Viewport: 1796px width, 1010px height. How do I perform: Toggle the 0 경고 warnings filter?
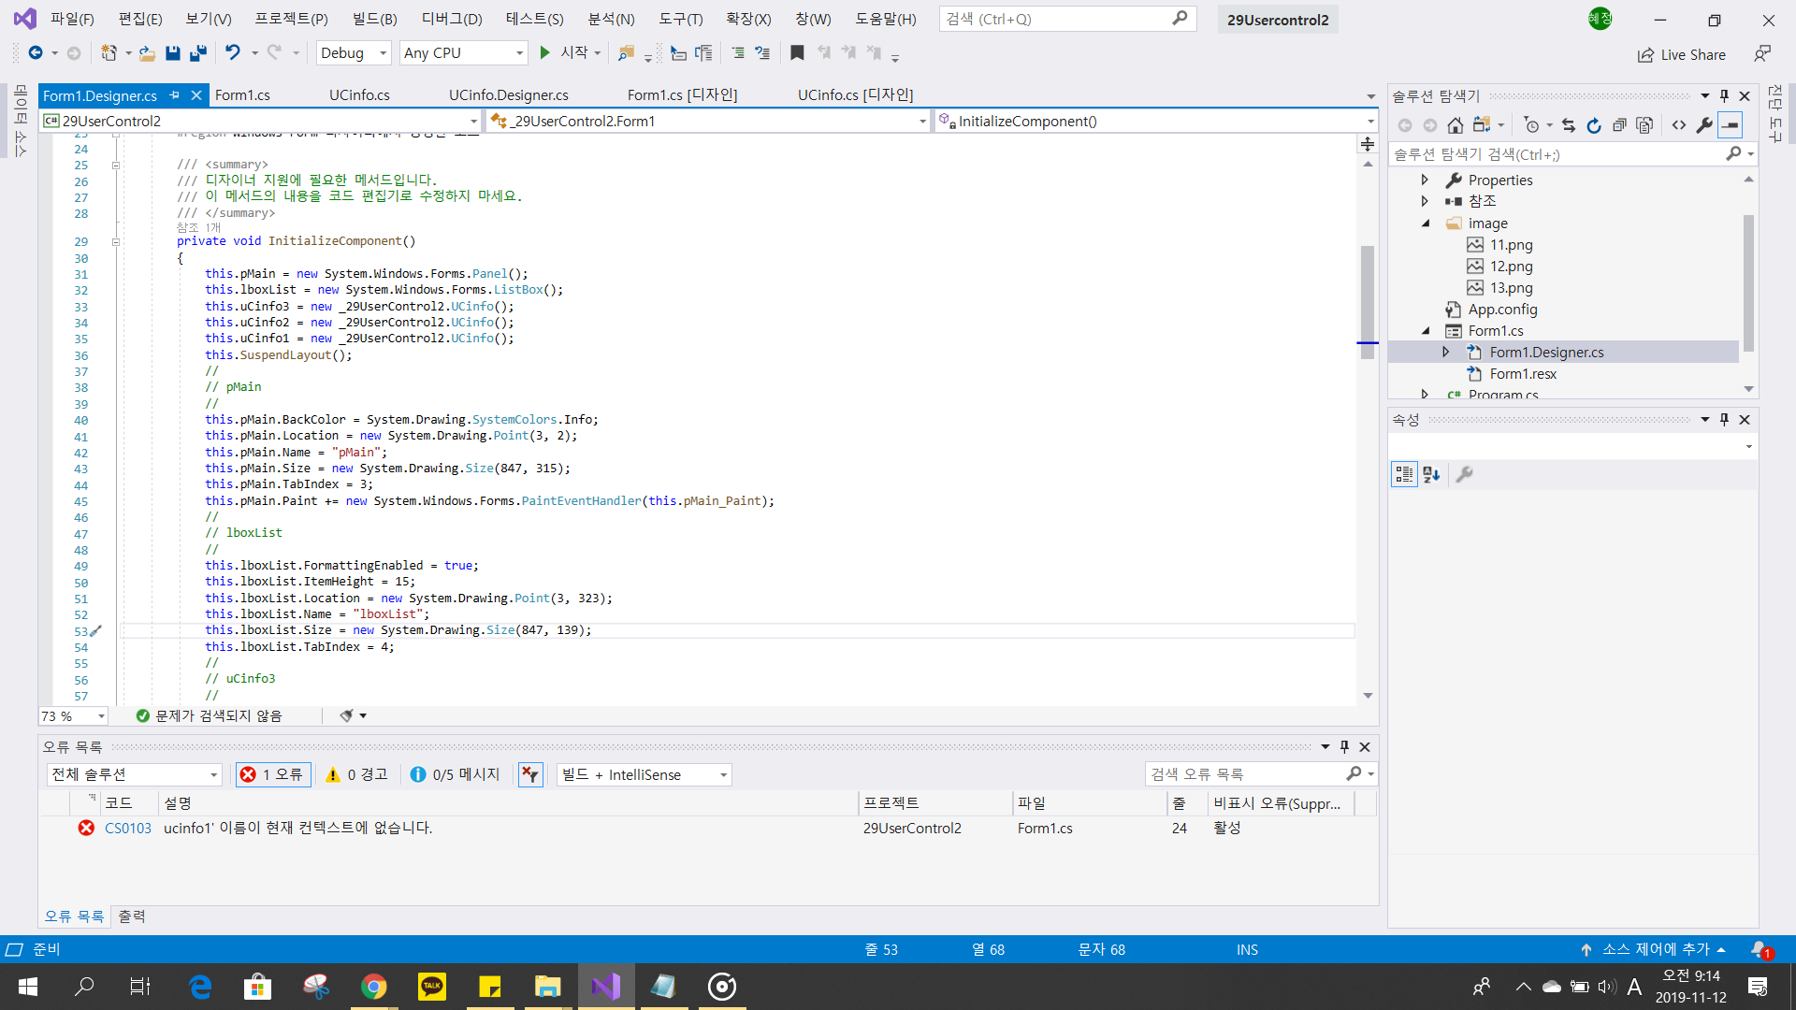pyautogui.click(x=356, y=774)
